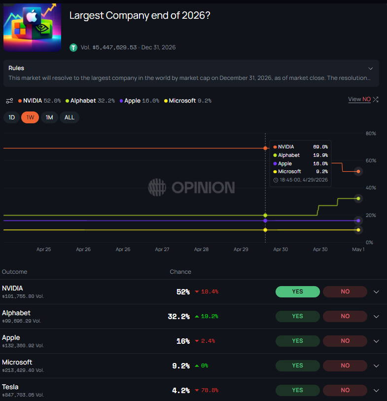Select the ALL time range tab
The height and width of the screenshot is (401, 387).
tap(70, 117)
